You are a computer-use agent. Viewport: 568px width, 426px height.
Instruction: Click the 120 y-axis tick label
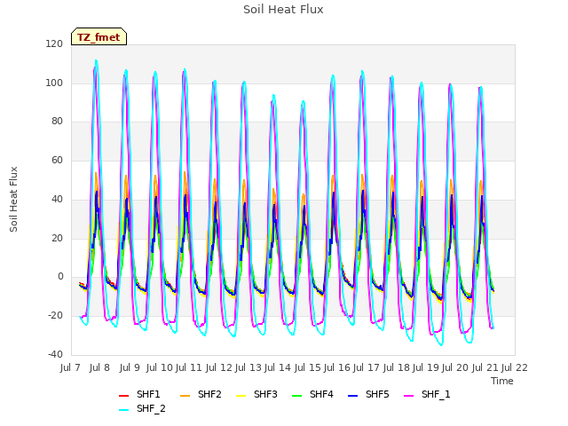pos(54,43)
